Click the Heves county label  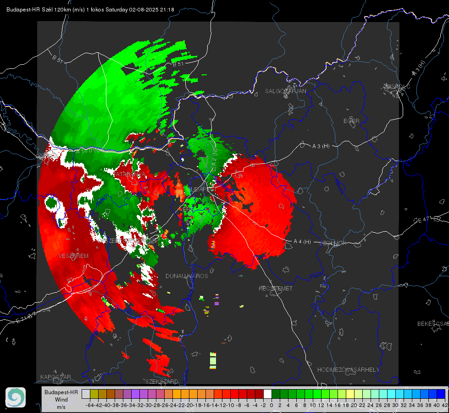point(339,187)
